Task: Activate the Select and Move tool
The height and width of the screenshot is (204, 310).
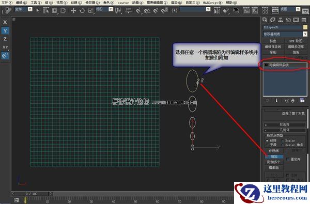Action: point(73,10)
